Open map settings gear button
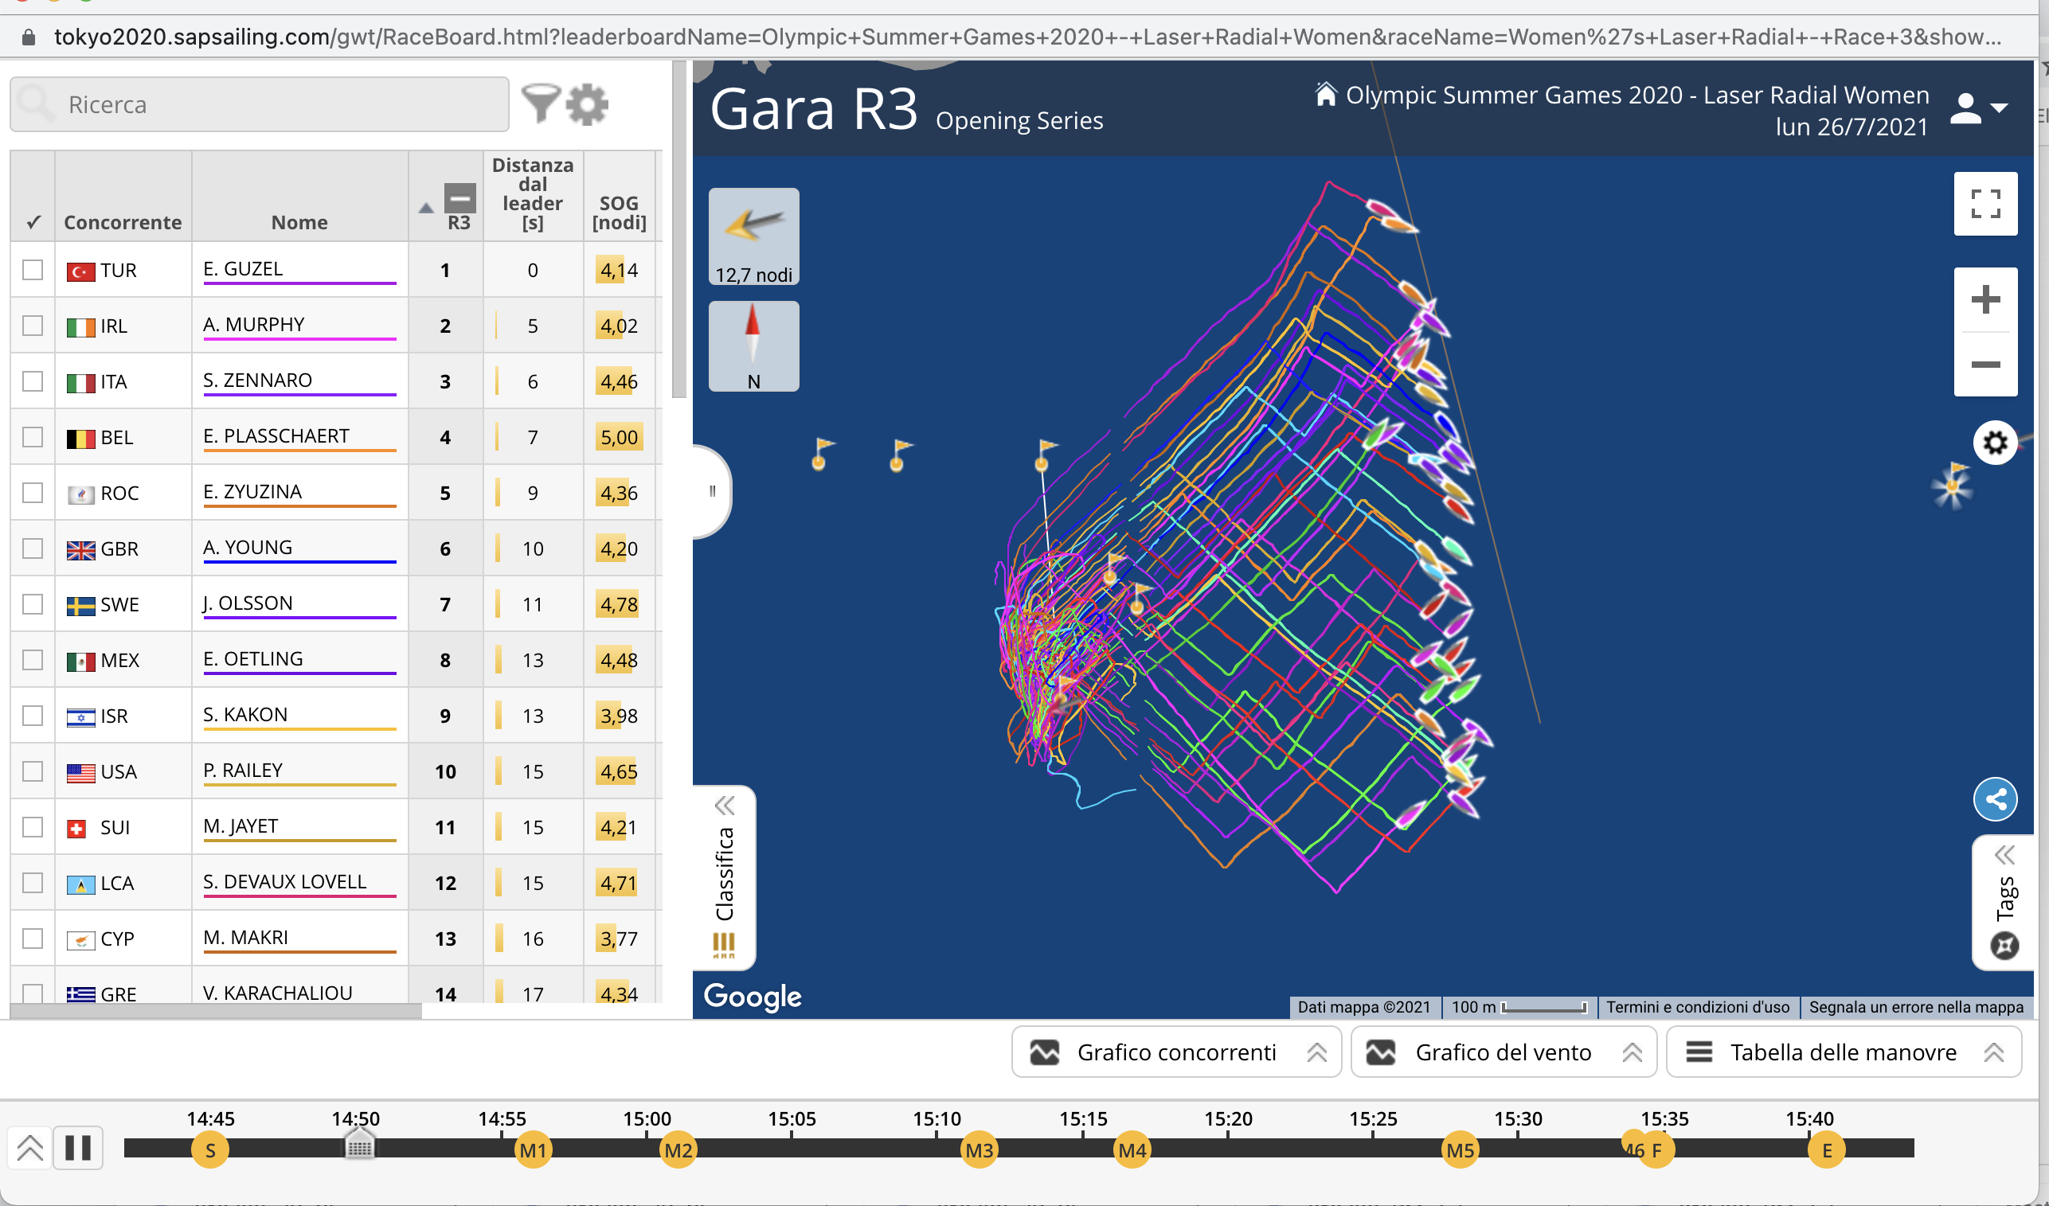 click(x=1995, y=443)
